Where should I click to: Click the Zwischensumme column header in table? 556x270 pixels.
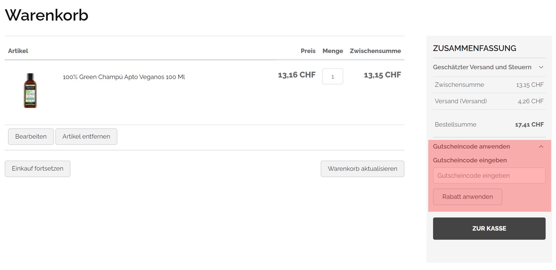pyautogui.click(x=375, y=51)
